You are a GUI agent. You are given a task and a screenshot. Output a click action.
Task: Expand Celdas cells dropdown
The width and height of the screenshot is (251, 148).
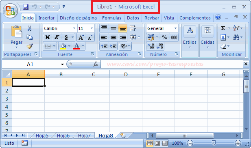207,47
